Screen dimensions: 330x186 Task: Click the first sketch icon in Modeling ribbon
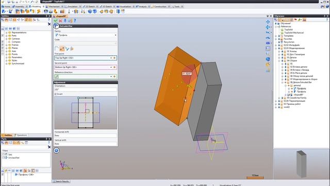tap(4, 11)
